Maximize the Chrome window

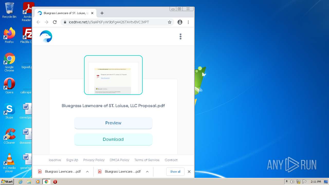[179, 9]
